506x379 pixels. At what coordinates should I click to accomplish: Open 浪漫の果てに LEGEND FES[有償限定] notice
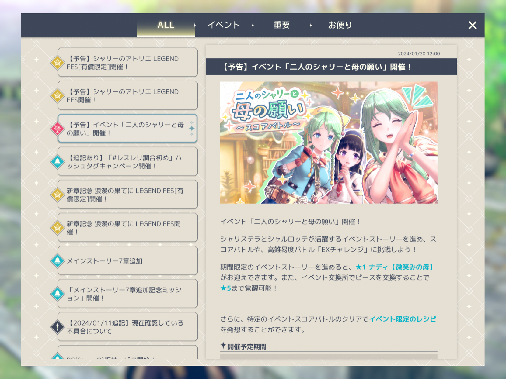127,195
